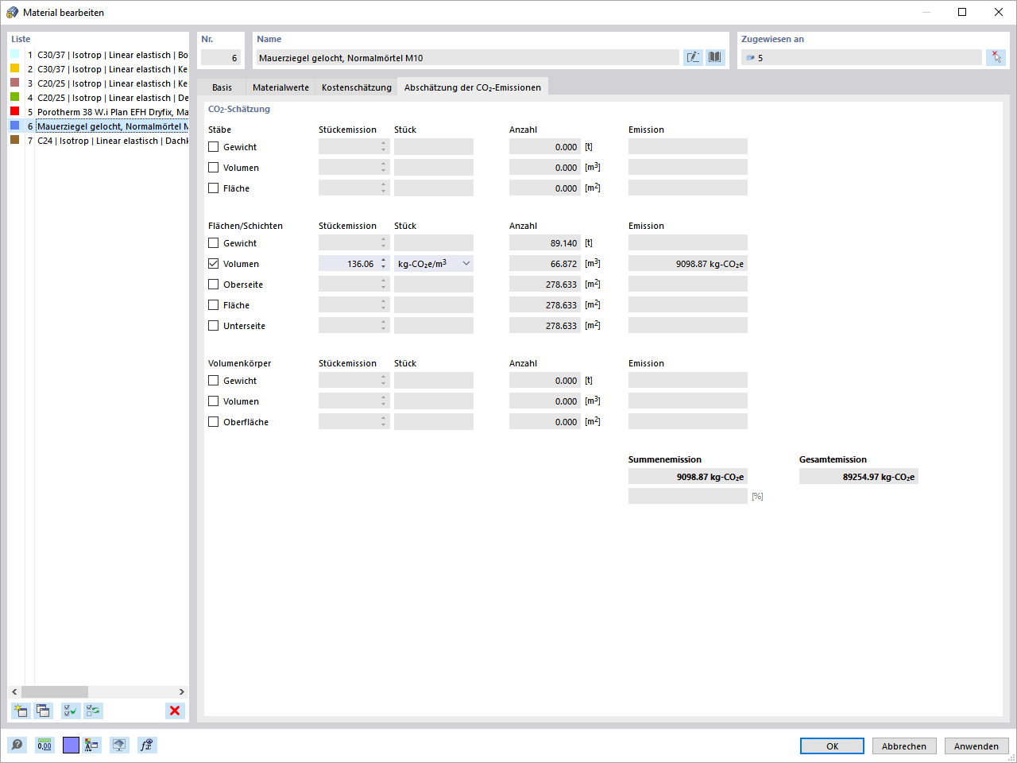The width and height of the screenshot is (1017, 763).
Task: Click the Oberseite Anzahl value 278.633
Action: [545, 285]
